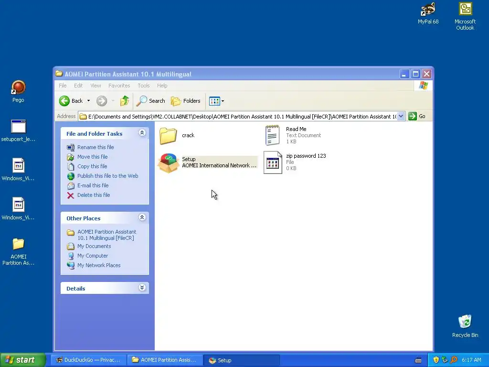Click E-mail this file link
This screenshot has width=489, height=367.
[93, 185]
